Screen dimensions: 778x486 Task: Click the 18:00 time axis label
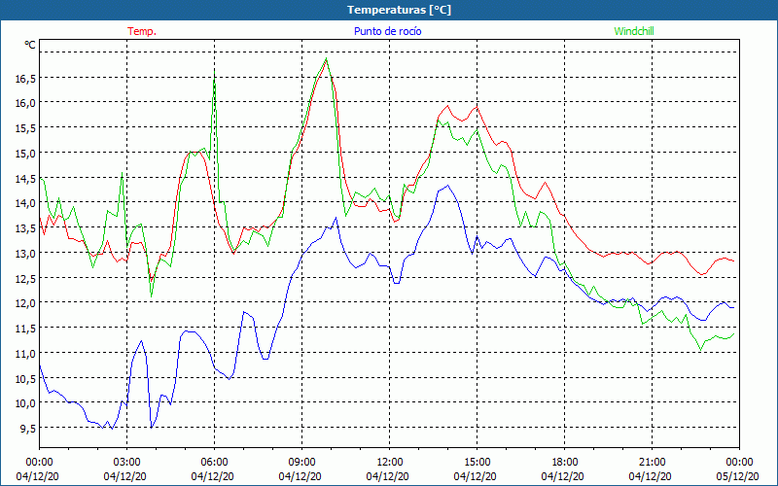click(x=565, y=462)
